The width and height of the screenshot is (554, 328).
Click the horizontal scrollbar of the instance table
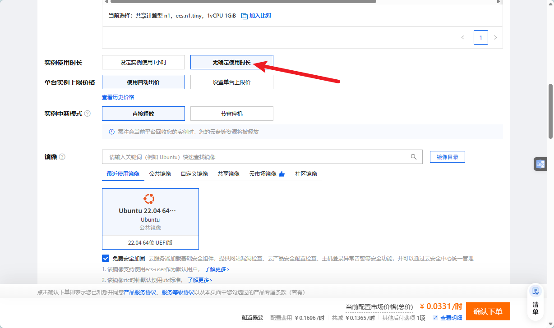point(244,1)
